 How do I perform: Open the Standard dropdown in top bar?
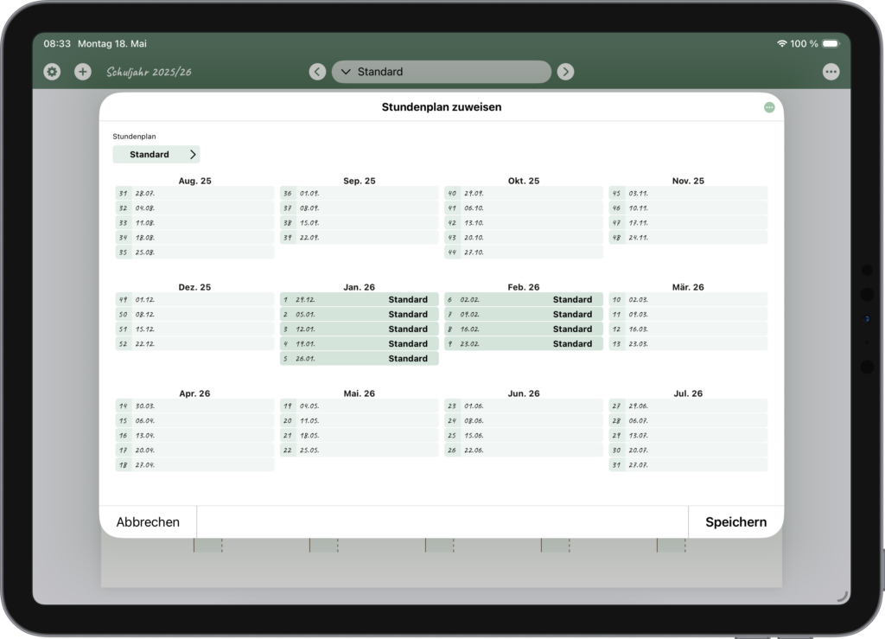point(442,72)
